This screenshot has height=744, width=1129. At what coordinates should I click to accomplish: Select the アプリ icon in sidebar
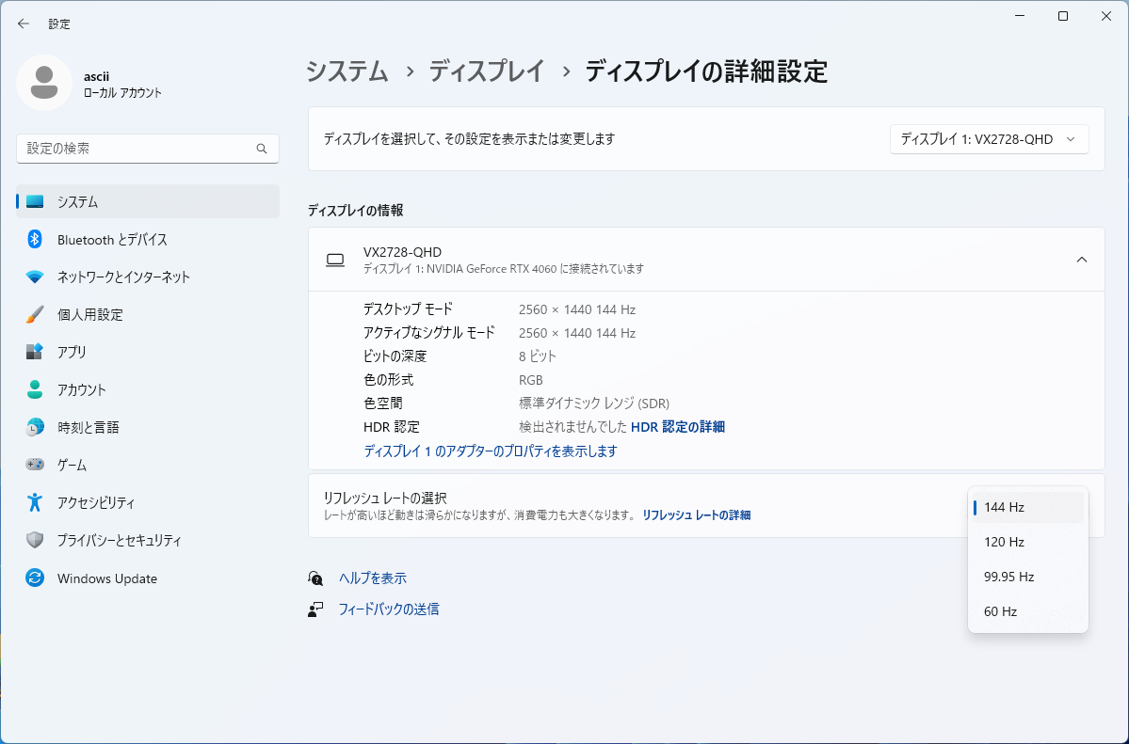[35, 353]
